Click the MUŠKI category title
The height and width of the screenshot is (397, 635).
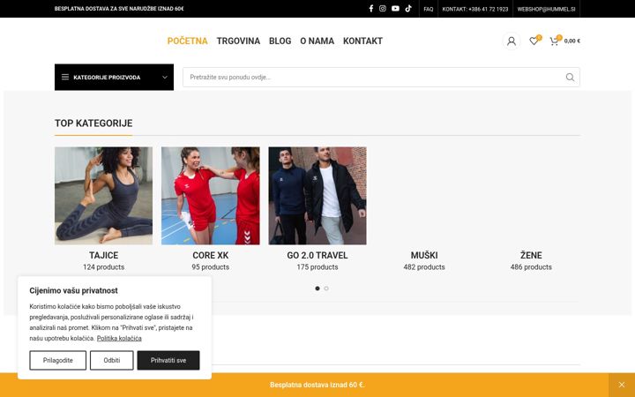coord(424,255)
